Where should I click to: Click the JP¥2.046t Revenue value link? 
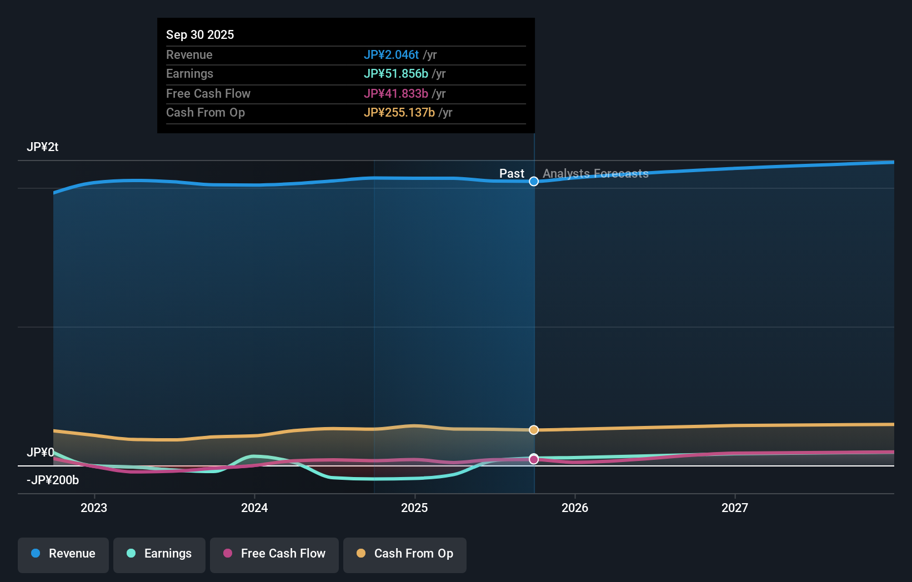pyautogui.click(x=392, y=54)
